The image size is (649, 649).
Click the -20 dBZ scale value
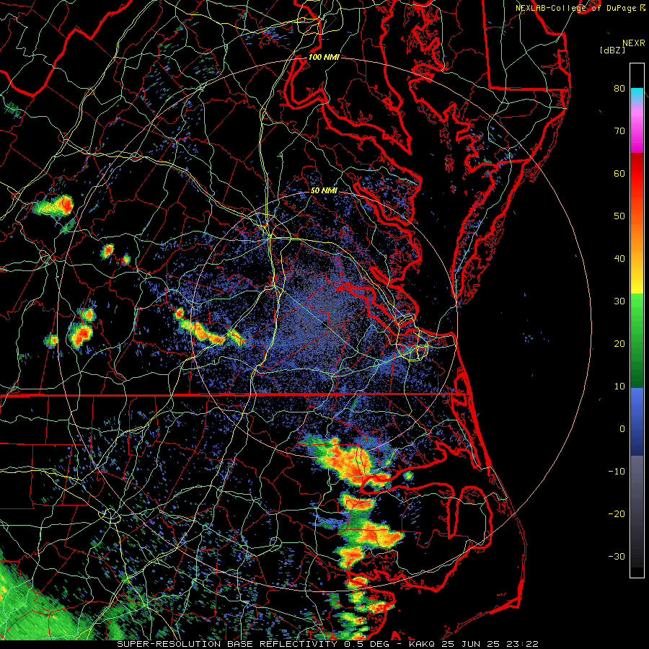pyautogui.click(x=617, y=514)
